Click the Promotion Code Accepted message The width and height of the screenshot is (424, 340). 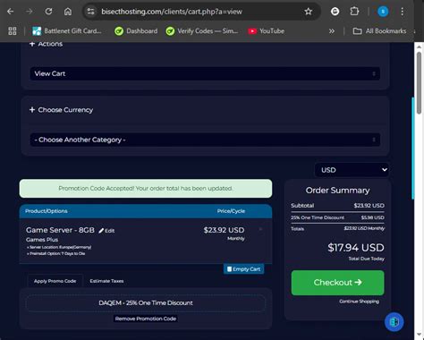click(146, 189)
